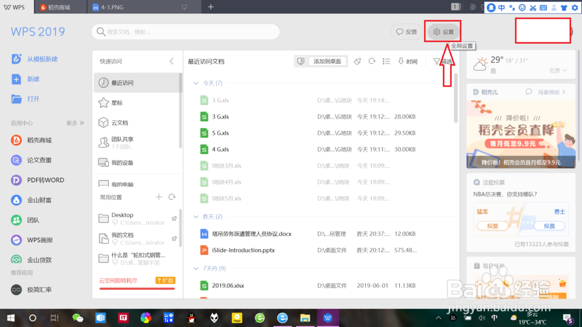Open 团队共享 in quick access
This screenshot has width=582, height=327.
tap(137, 142)
